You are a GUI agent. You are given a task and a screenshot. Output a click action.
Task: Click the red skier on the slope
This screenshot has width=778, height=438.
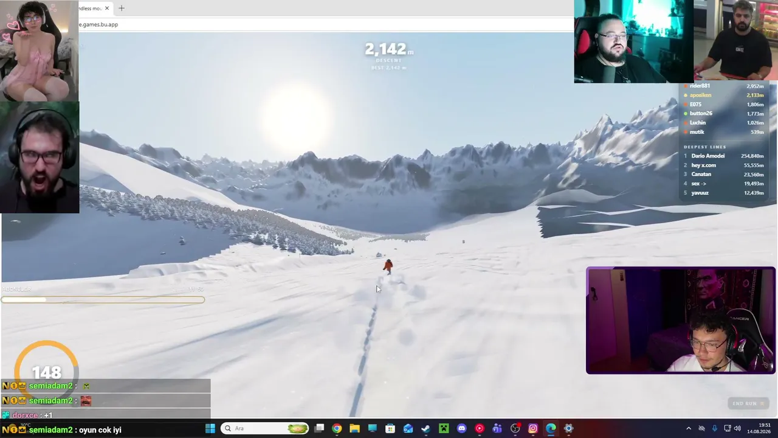(x=388, y=266)
